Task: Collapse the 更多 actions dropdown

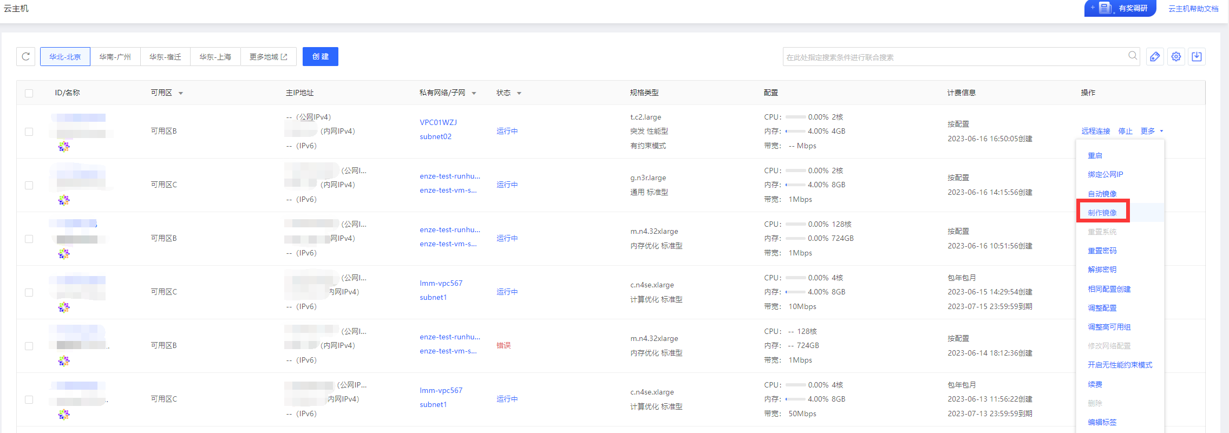Action: pos(1152,131)
